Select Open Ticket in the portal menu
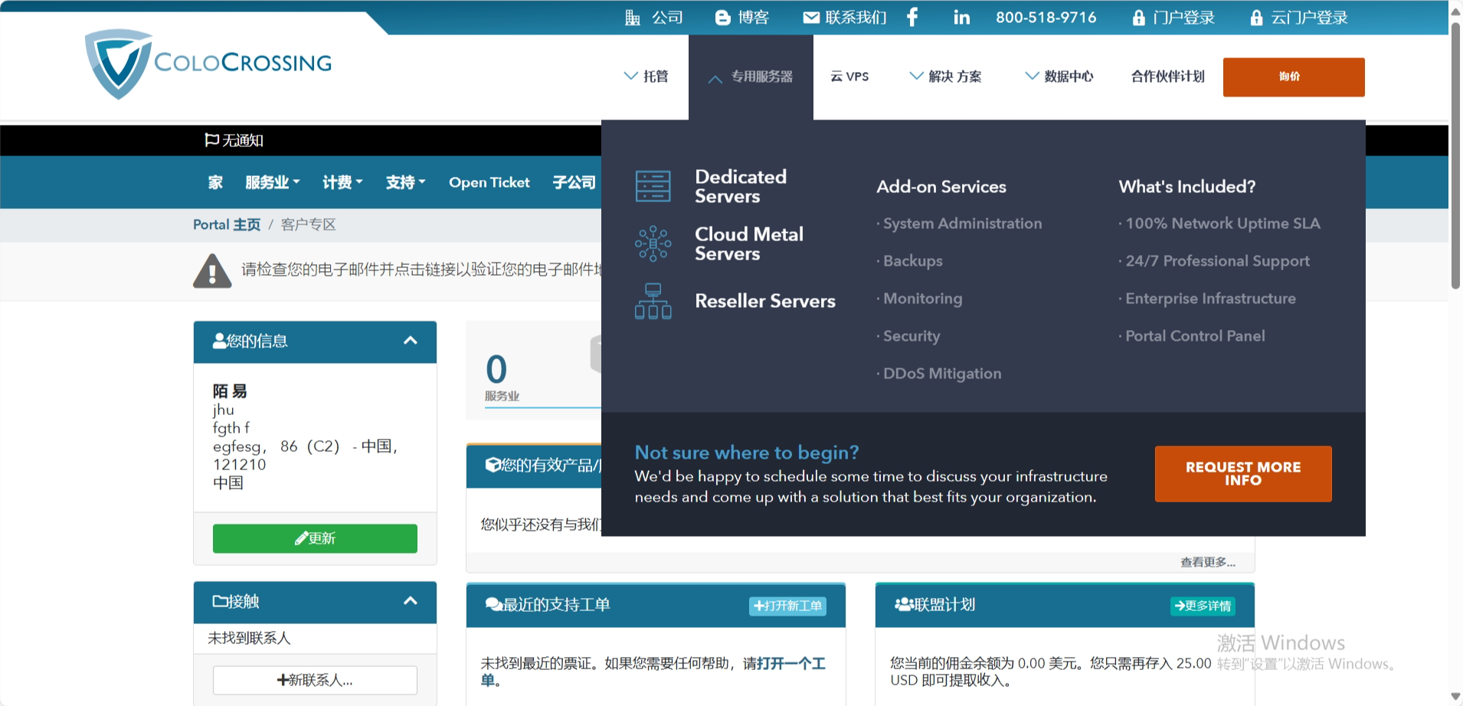 click(x=489, y=182)
